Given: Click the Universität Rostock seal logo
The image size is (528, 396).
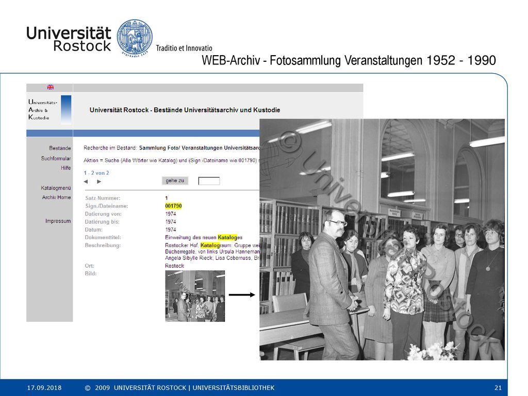Looking at the screenshot, I should point(135,37).
